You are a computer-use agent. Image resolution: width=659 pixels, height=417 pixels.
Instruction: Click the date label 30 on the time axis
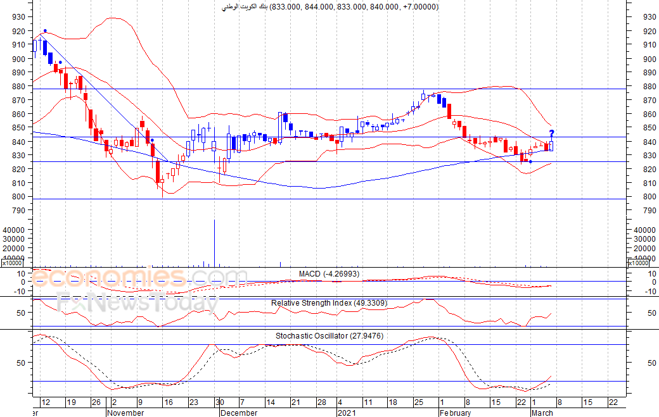(x=220, y=402)
